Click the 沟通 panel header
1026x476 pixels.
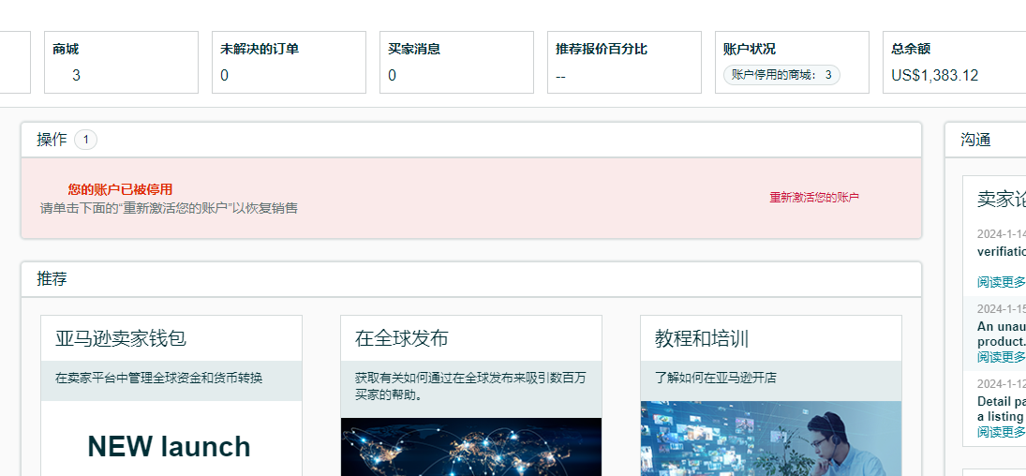click(x=986, y=140)
